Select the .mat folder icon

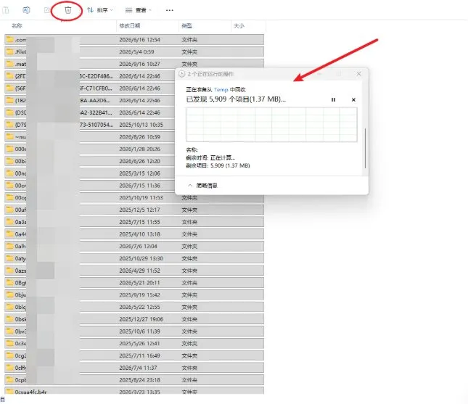point(10,64)
